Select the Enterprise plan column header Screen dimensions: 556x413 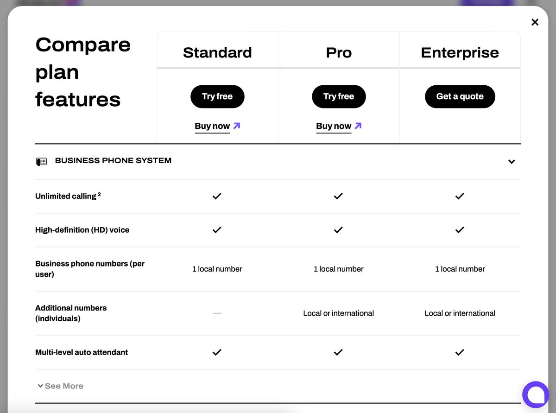(460, 53)
